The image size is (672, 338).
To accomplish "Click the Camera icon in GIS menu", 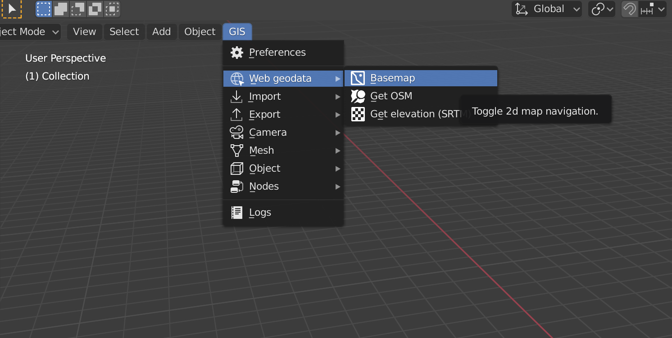I will coord(236,133).
